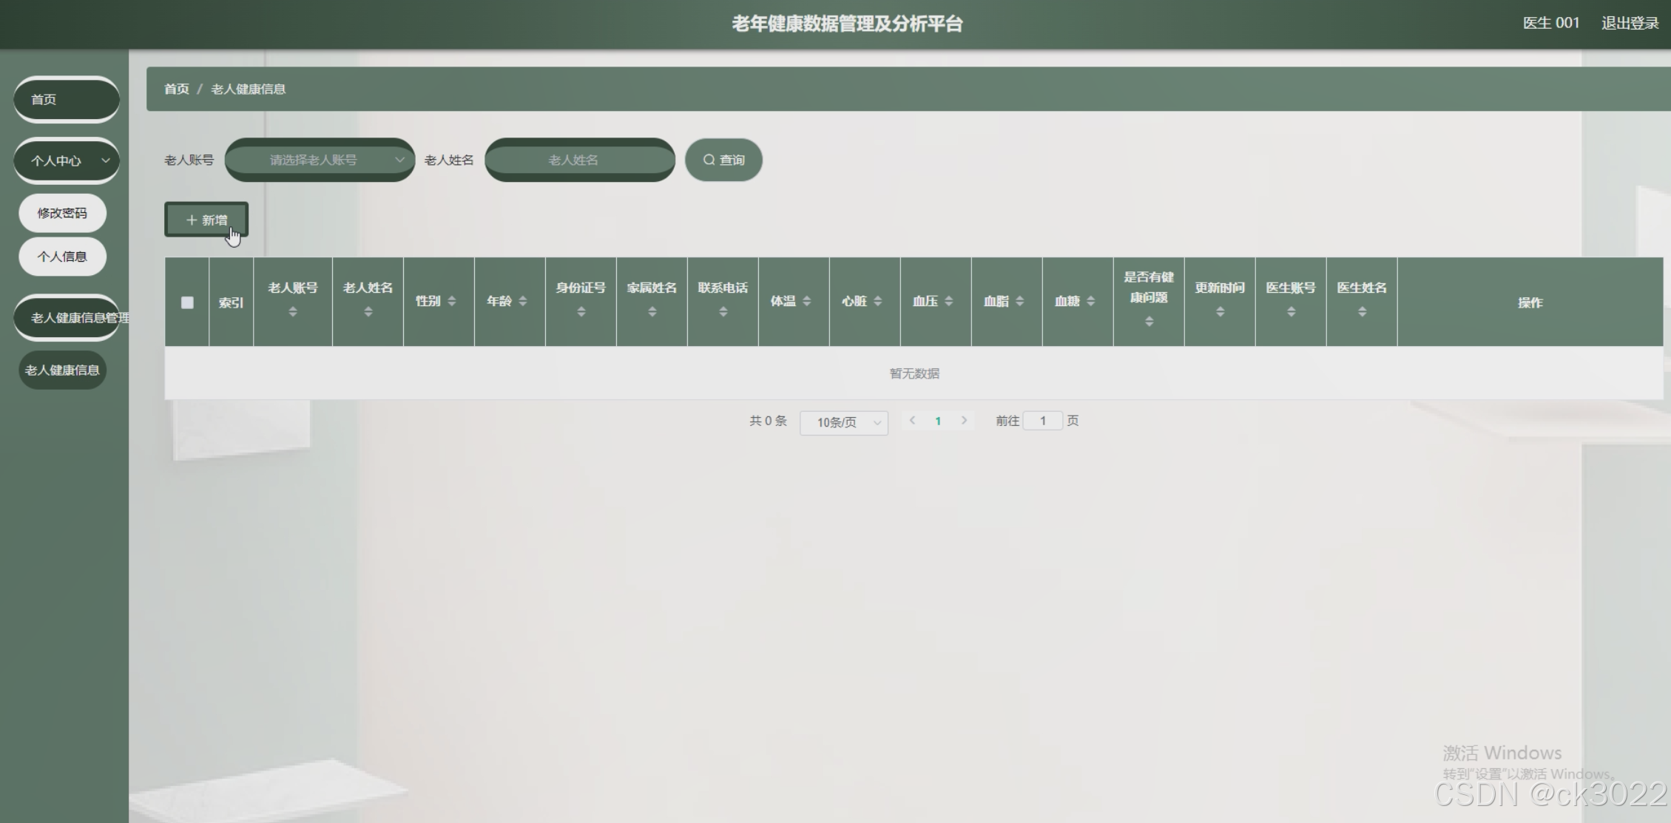Open 修改密码 in sidebar
This screenshot has height=823, width=1671.
pyautogui.click(x=62, y=213)
